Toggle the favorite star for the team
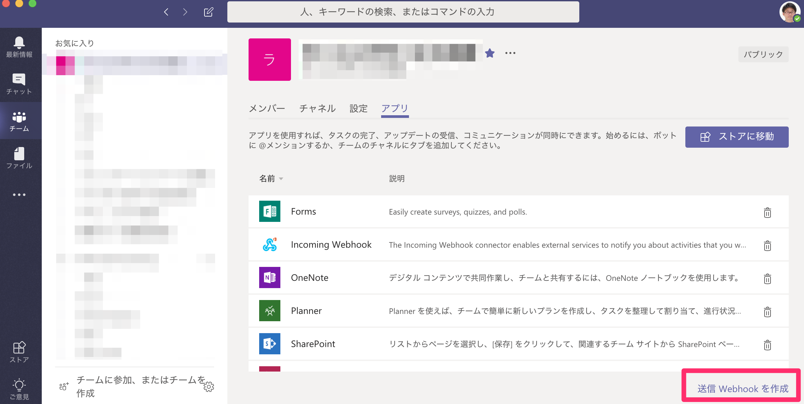 (490, 53)
